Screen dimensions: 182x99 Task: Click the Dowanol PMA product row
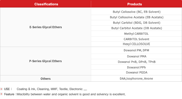click(136, 56)
